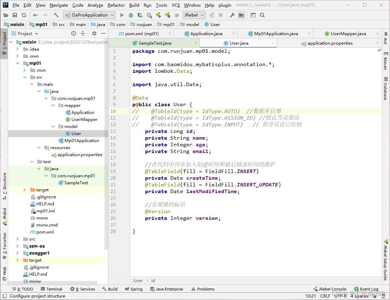The width and height of the screenshot is (390, 300).
Task: Expand the ssm-oa folder
Action: [17, 246]
